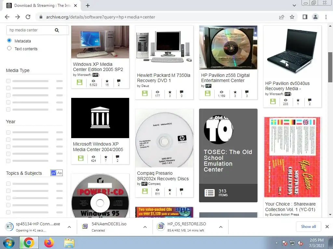Open Your Choice : Shareware Collection Vol. 1
The image size is (333, 249).
tap(290, 207)
